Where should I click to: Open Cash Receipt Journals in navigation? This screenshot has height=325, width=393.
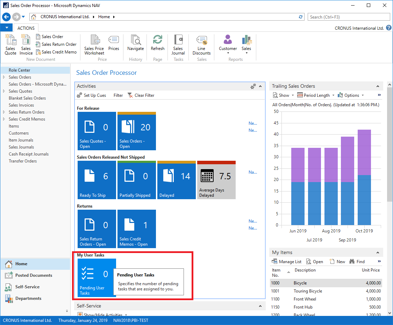pyautogui.click(x=29, y=154)
